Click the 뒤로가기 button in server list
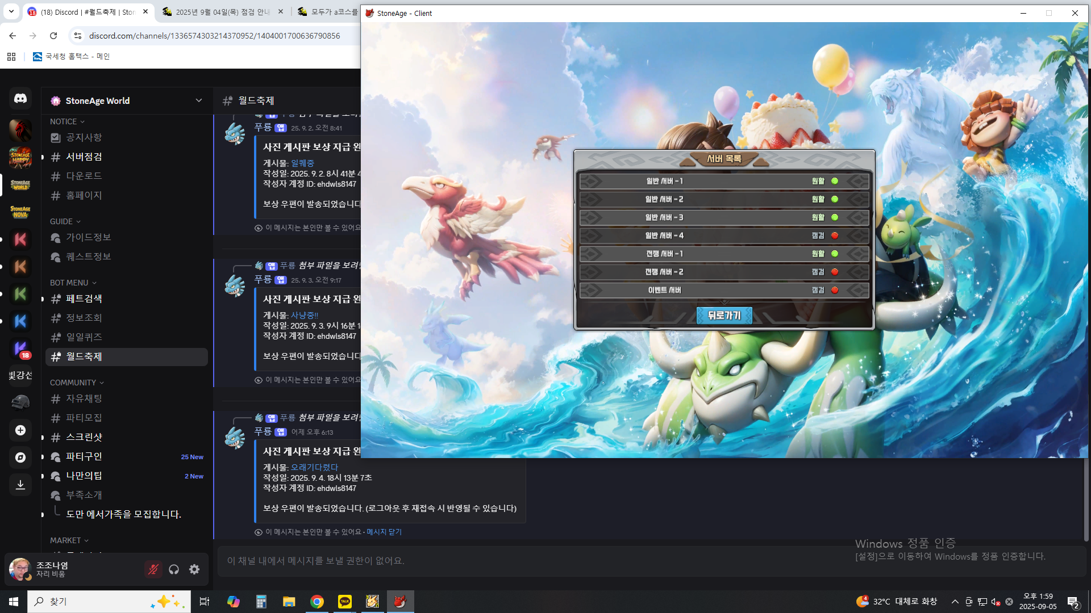1091x613 pixels. pos(724,316)
